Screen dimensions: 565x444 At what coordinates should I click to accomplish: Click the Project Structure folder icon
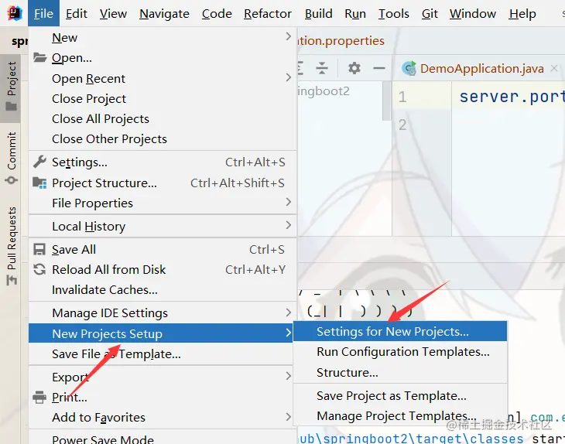(x=39, y=183)
